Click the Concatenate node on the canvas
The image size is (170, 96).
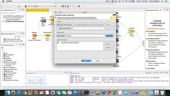132,31
